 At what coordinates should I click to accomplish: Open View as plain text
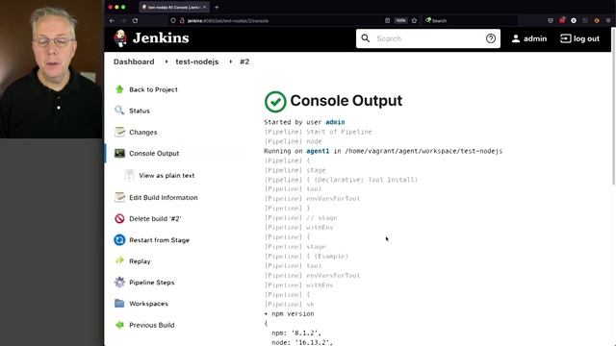pyautogui.click(x=167, y=175)
